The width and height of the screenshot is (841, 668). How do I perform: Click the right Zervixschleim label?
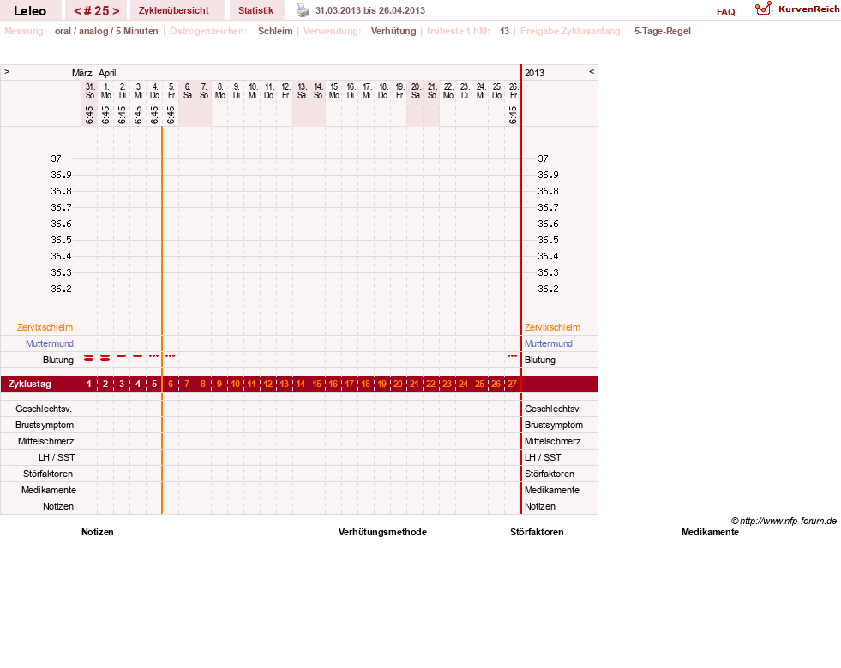pos(552,327)
